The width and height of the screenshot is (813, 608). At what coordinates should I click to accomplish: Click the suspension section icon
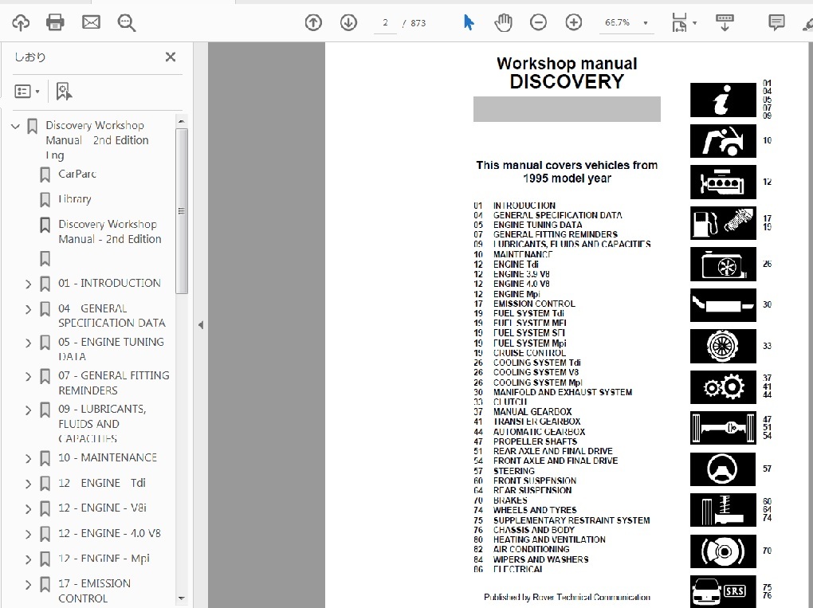[723, 511]
